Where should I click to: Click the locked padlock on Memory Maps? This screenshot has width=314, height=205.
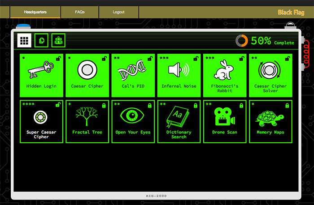[287, 105]
